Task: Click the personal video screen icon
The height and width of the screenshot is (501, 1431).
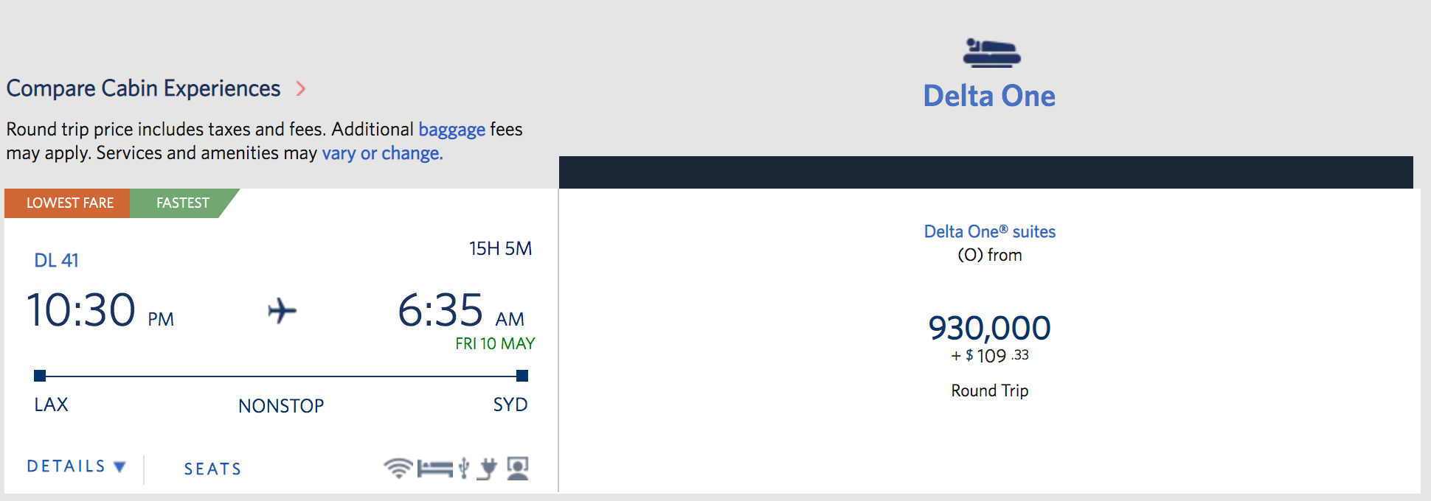Action: click(x=518, y=469)
